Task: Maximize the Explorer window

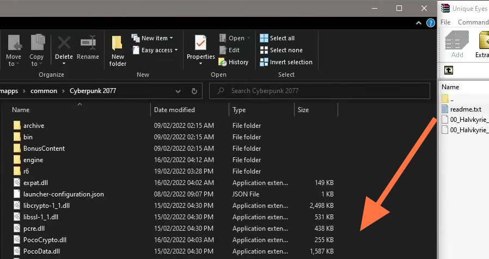Action: [x=399, y=8]
